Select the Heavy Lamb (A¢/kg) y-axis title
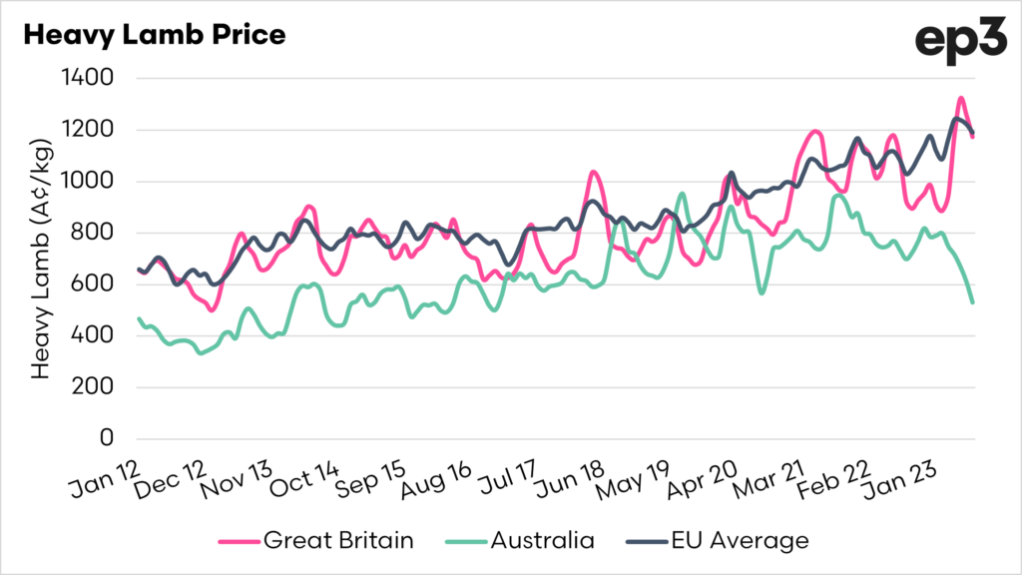Image resolution: width=1022 pixels, height=575 pixels. [40, 258]
